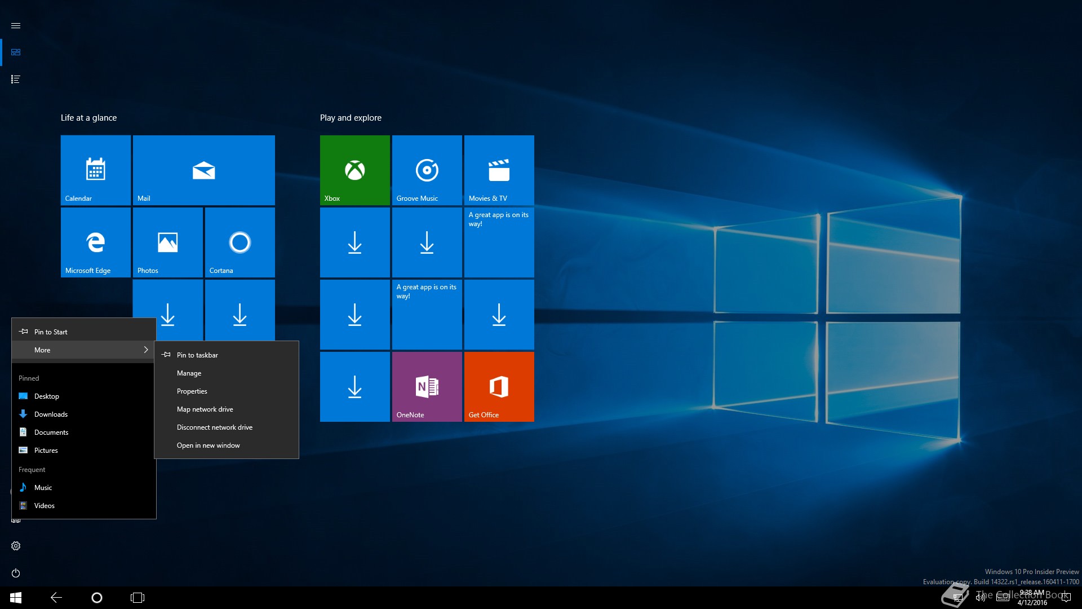Launch the Microsoft Edge tile
The image size is (1082, 609).
coord(96,242)
